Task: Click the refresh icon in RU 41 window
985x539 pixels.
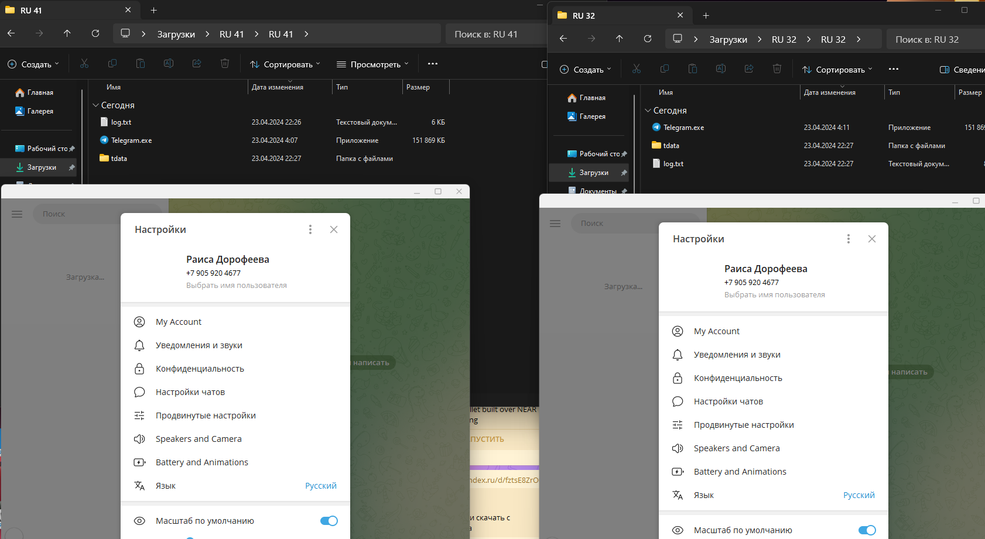Action: [95, 33]
